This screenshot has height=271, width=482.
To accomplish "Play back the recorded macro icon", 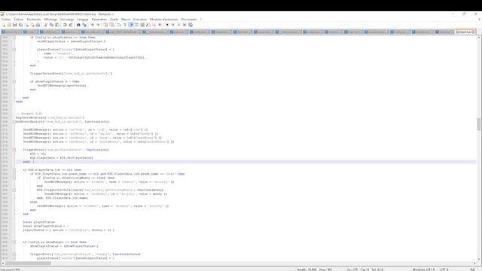I will [x=179, y=25].
